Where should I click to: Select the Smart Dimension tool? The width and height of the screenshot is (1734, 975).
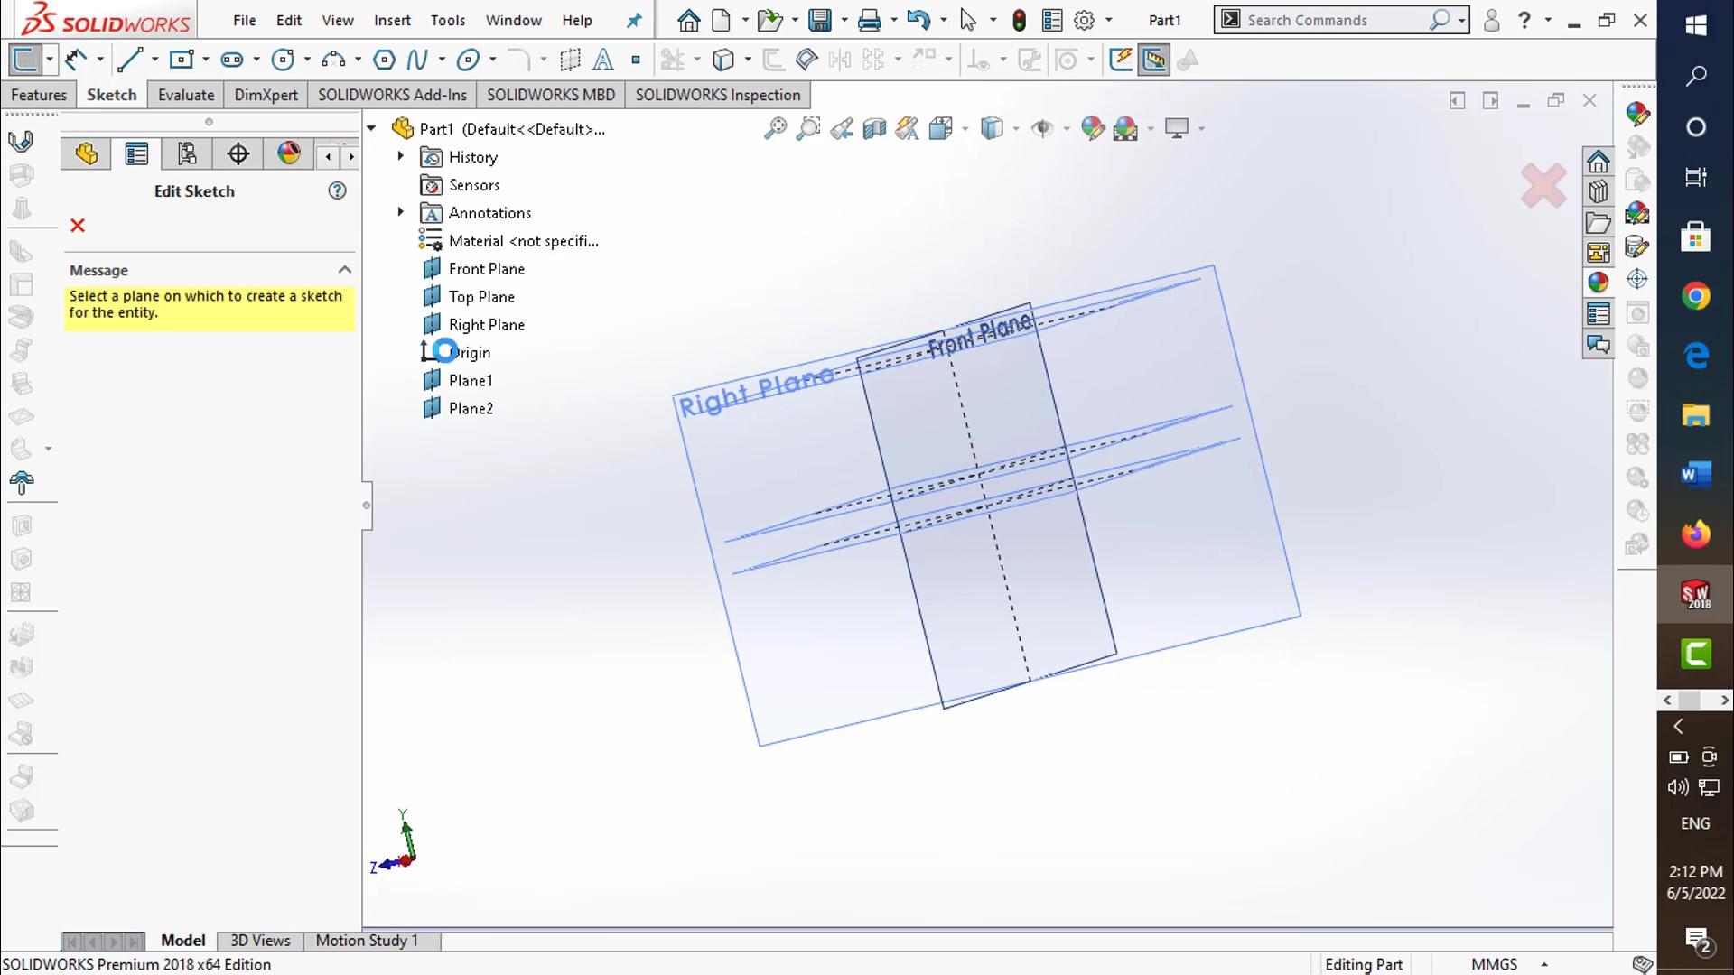77,60
